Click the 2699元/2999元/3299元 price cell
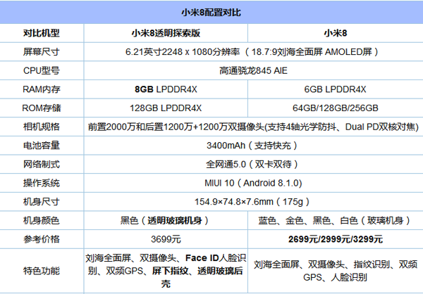The image size is (423, 294). (x=336, y=239)
